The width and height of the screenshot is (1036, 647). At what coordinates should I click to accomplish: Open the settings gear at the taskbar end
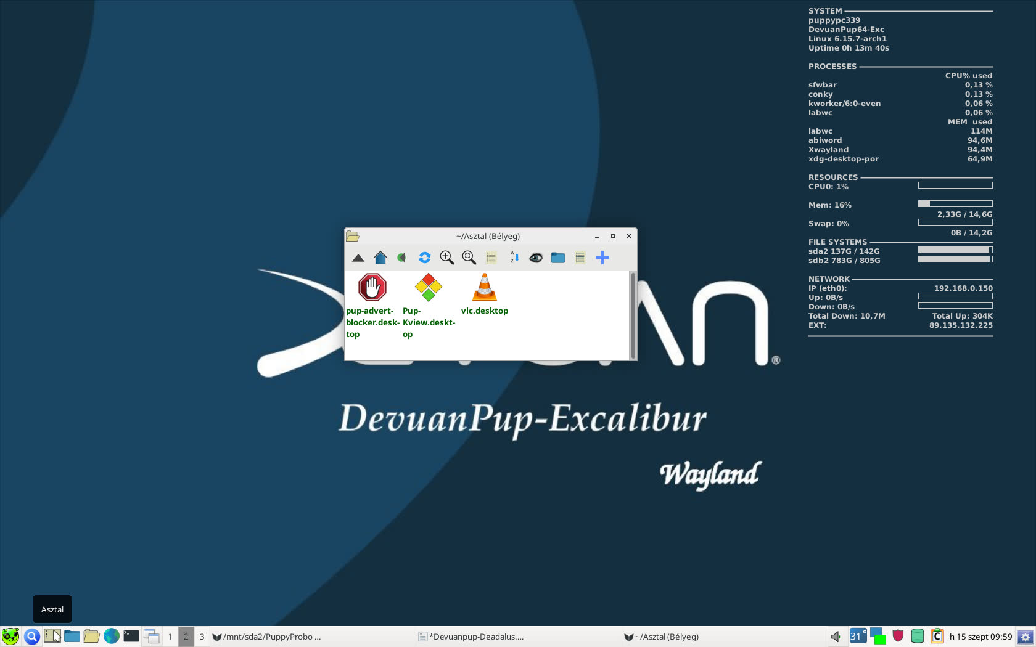point(1026,637)
